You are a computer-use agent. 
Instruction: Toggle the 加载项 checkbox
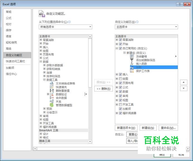(x=120, y=109)
